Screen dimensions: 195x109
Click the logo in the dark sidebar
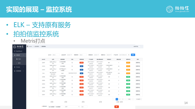(18, 47)
